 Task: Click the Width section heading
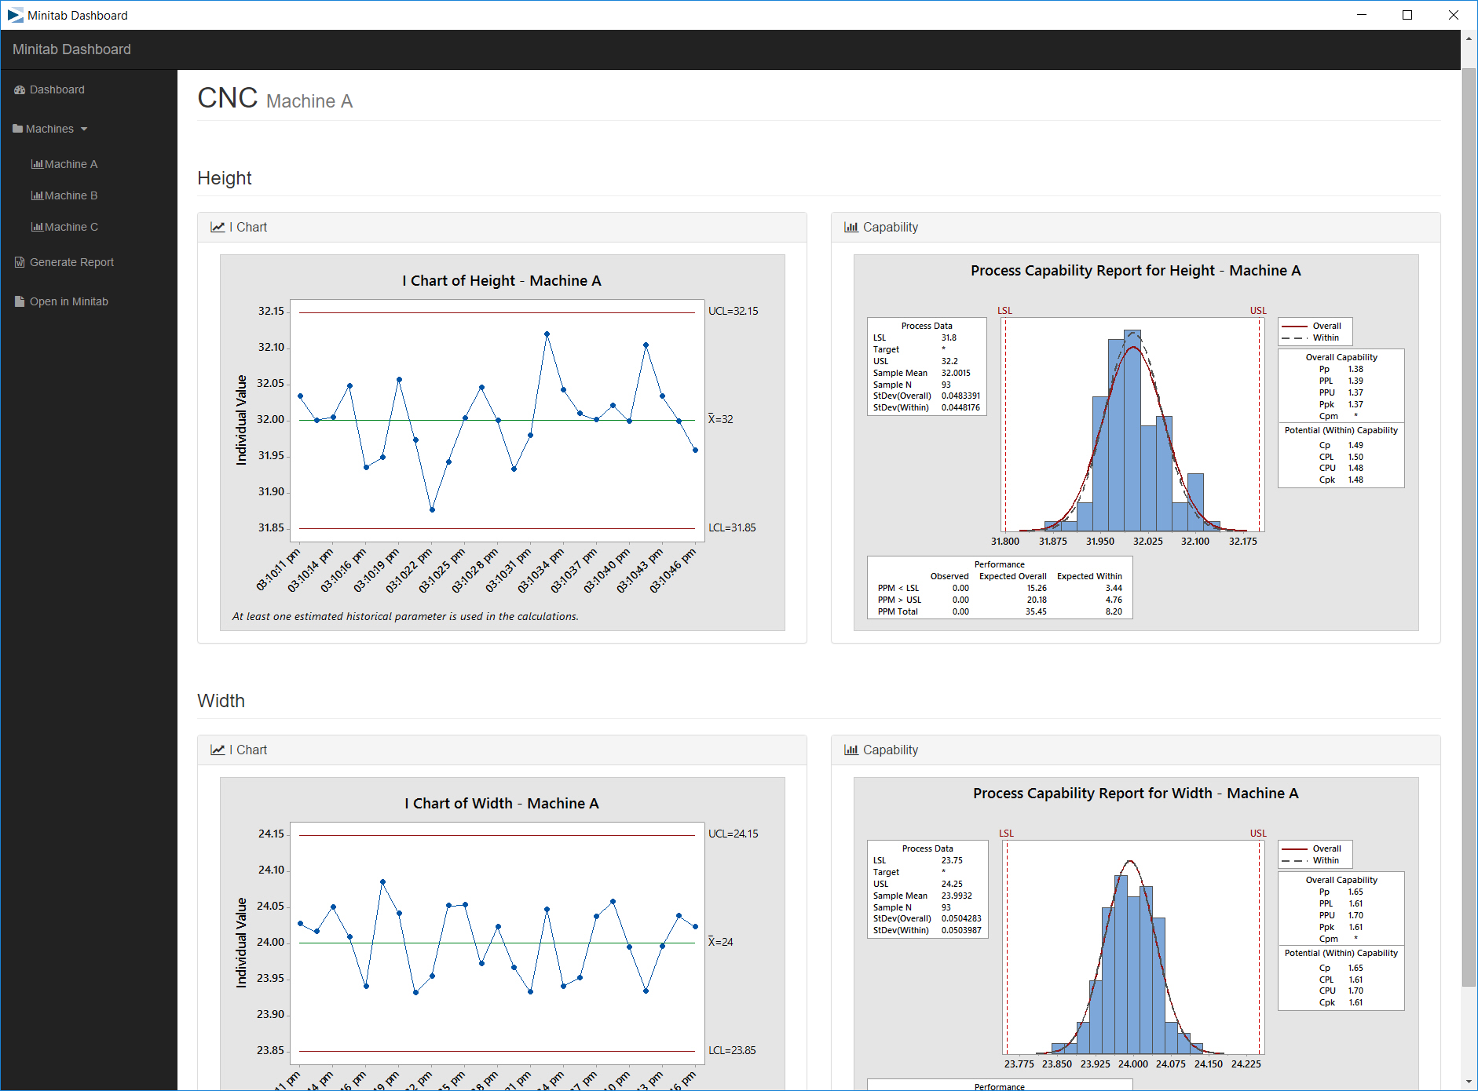[221, 701]
